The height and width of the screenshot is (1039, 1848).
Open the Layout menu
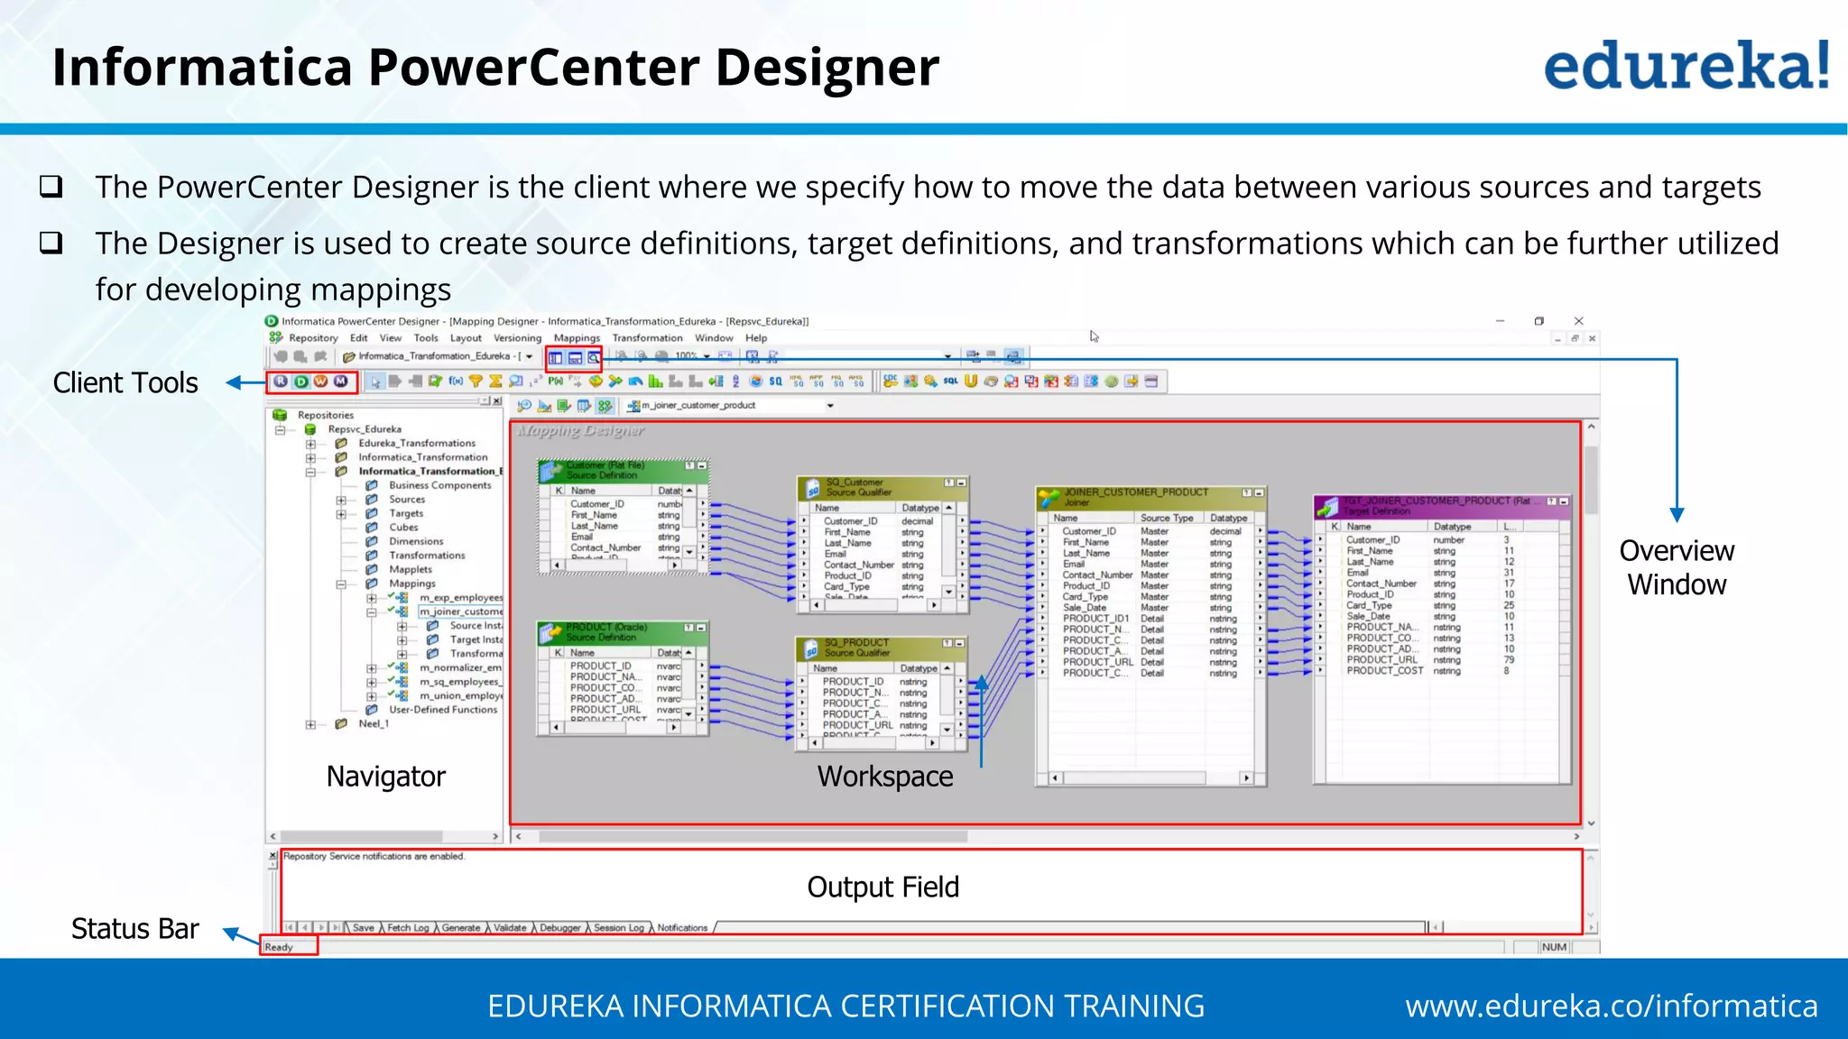click(466, 338)
